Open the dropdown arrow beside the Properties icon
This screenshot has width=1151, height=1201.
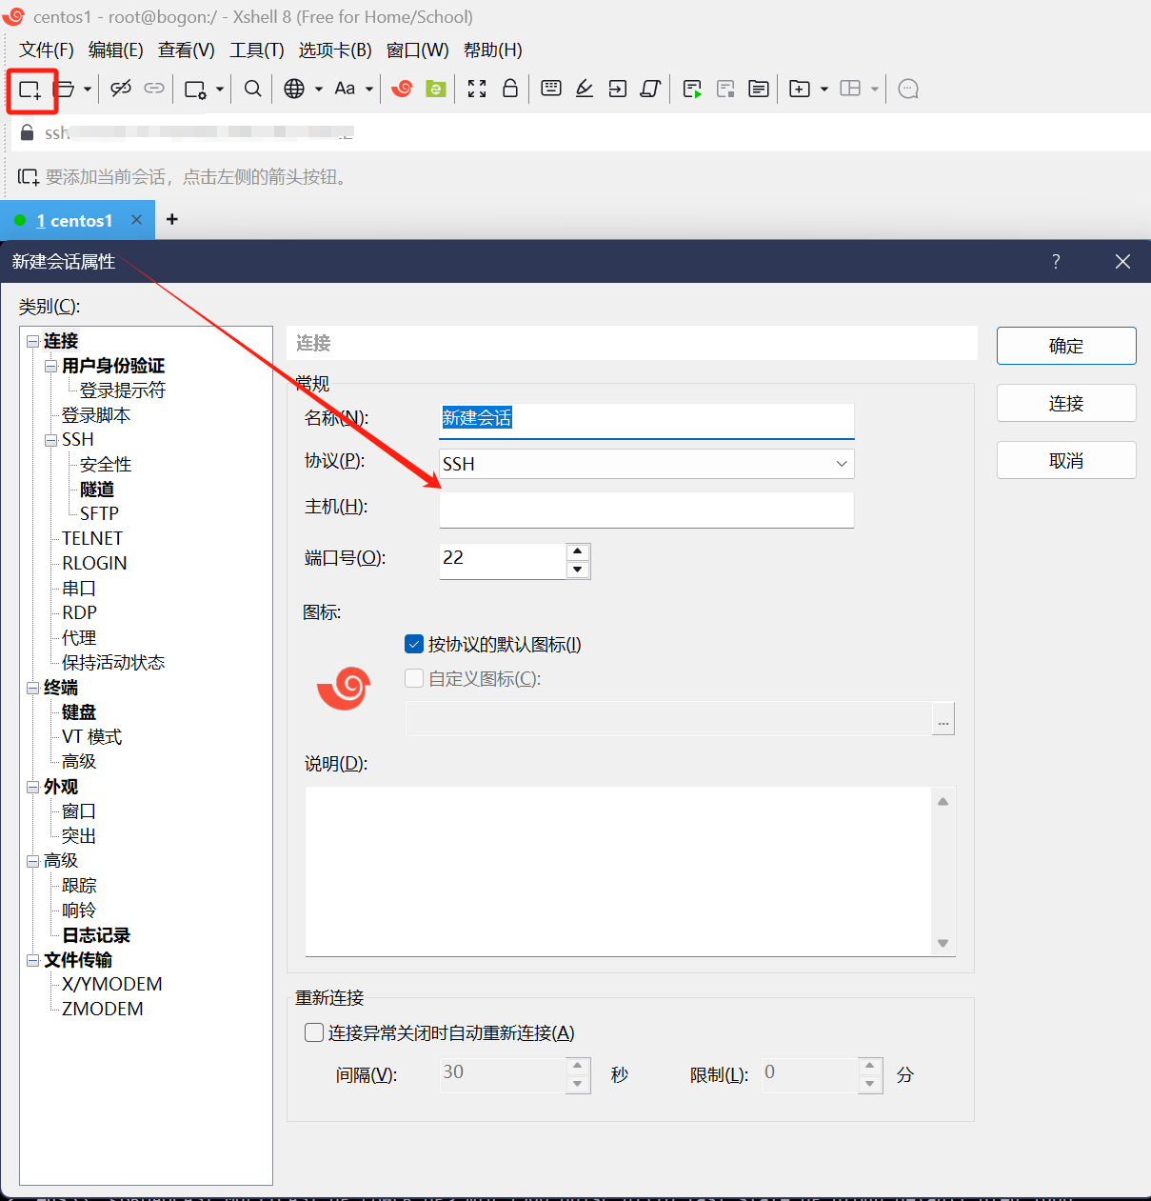click(x=220, y=89)
